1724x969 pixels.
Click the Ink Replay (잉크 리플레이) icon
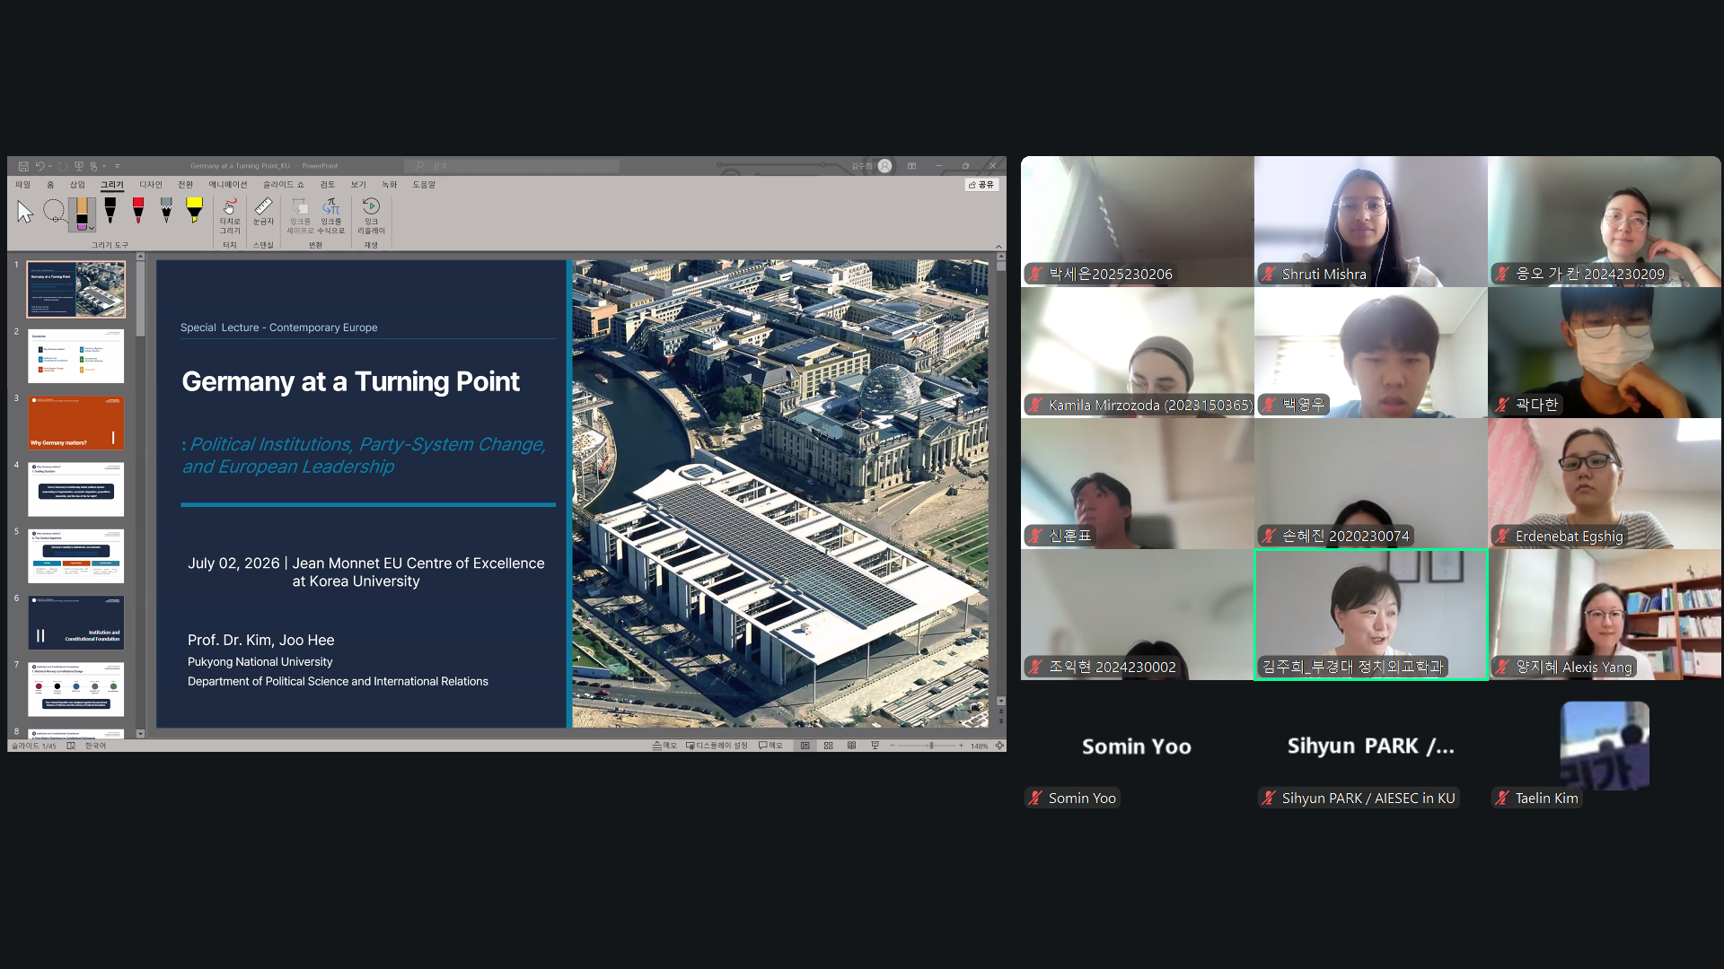[371, 215]
